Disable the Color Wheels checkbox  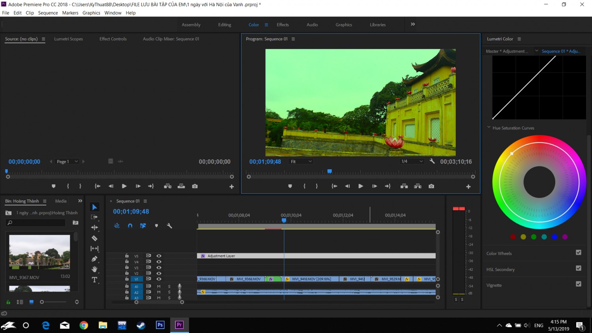579,253
